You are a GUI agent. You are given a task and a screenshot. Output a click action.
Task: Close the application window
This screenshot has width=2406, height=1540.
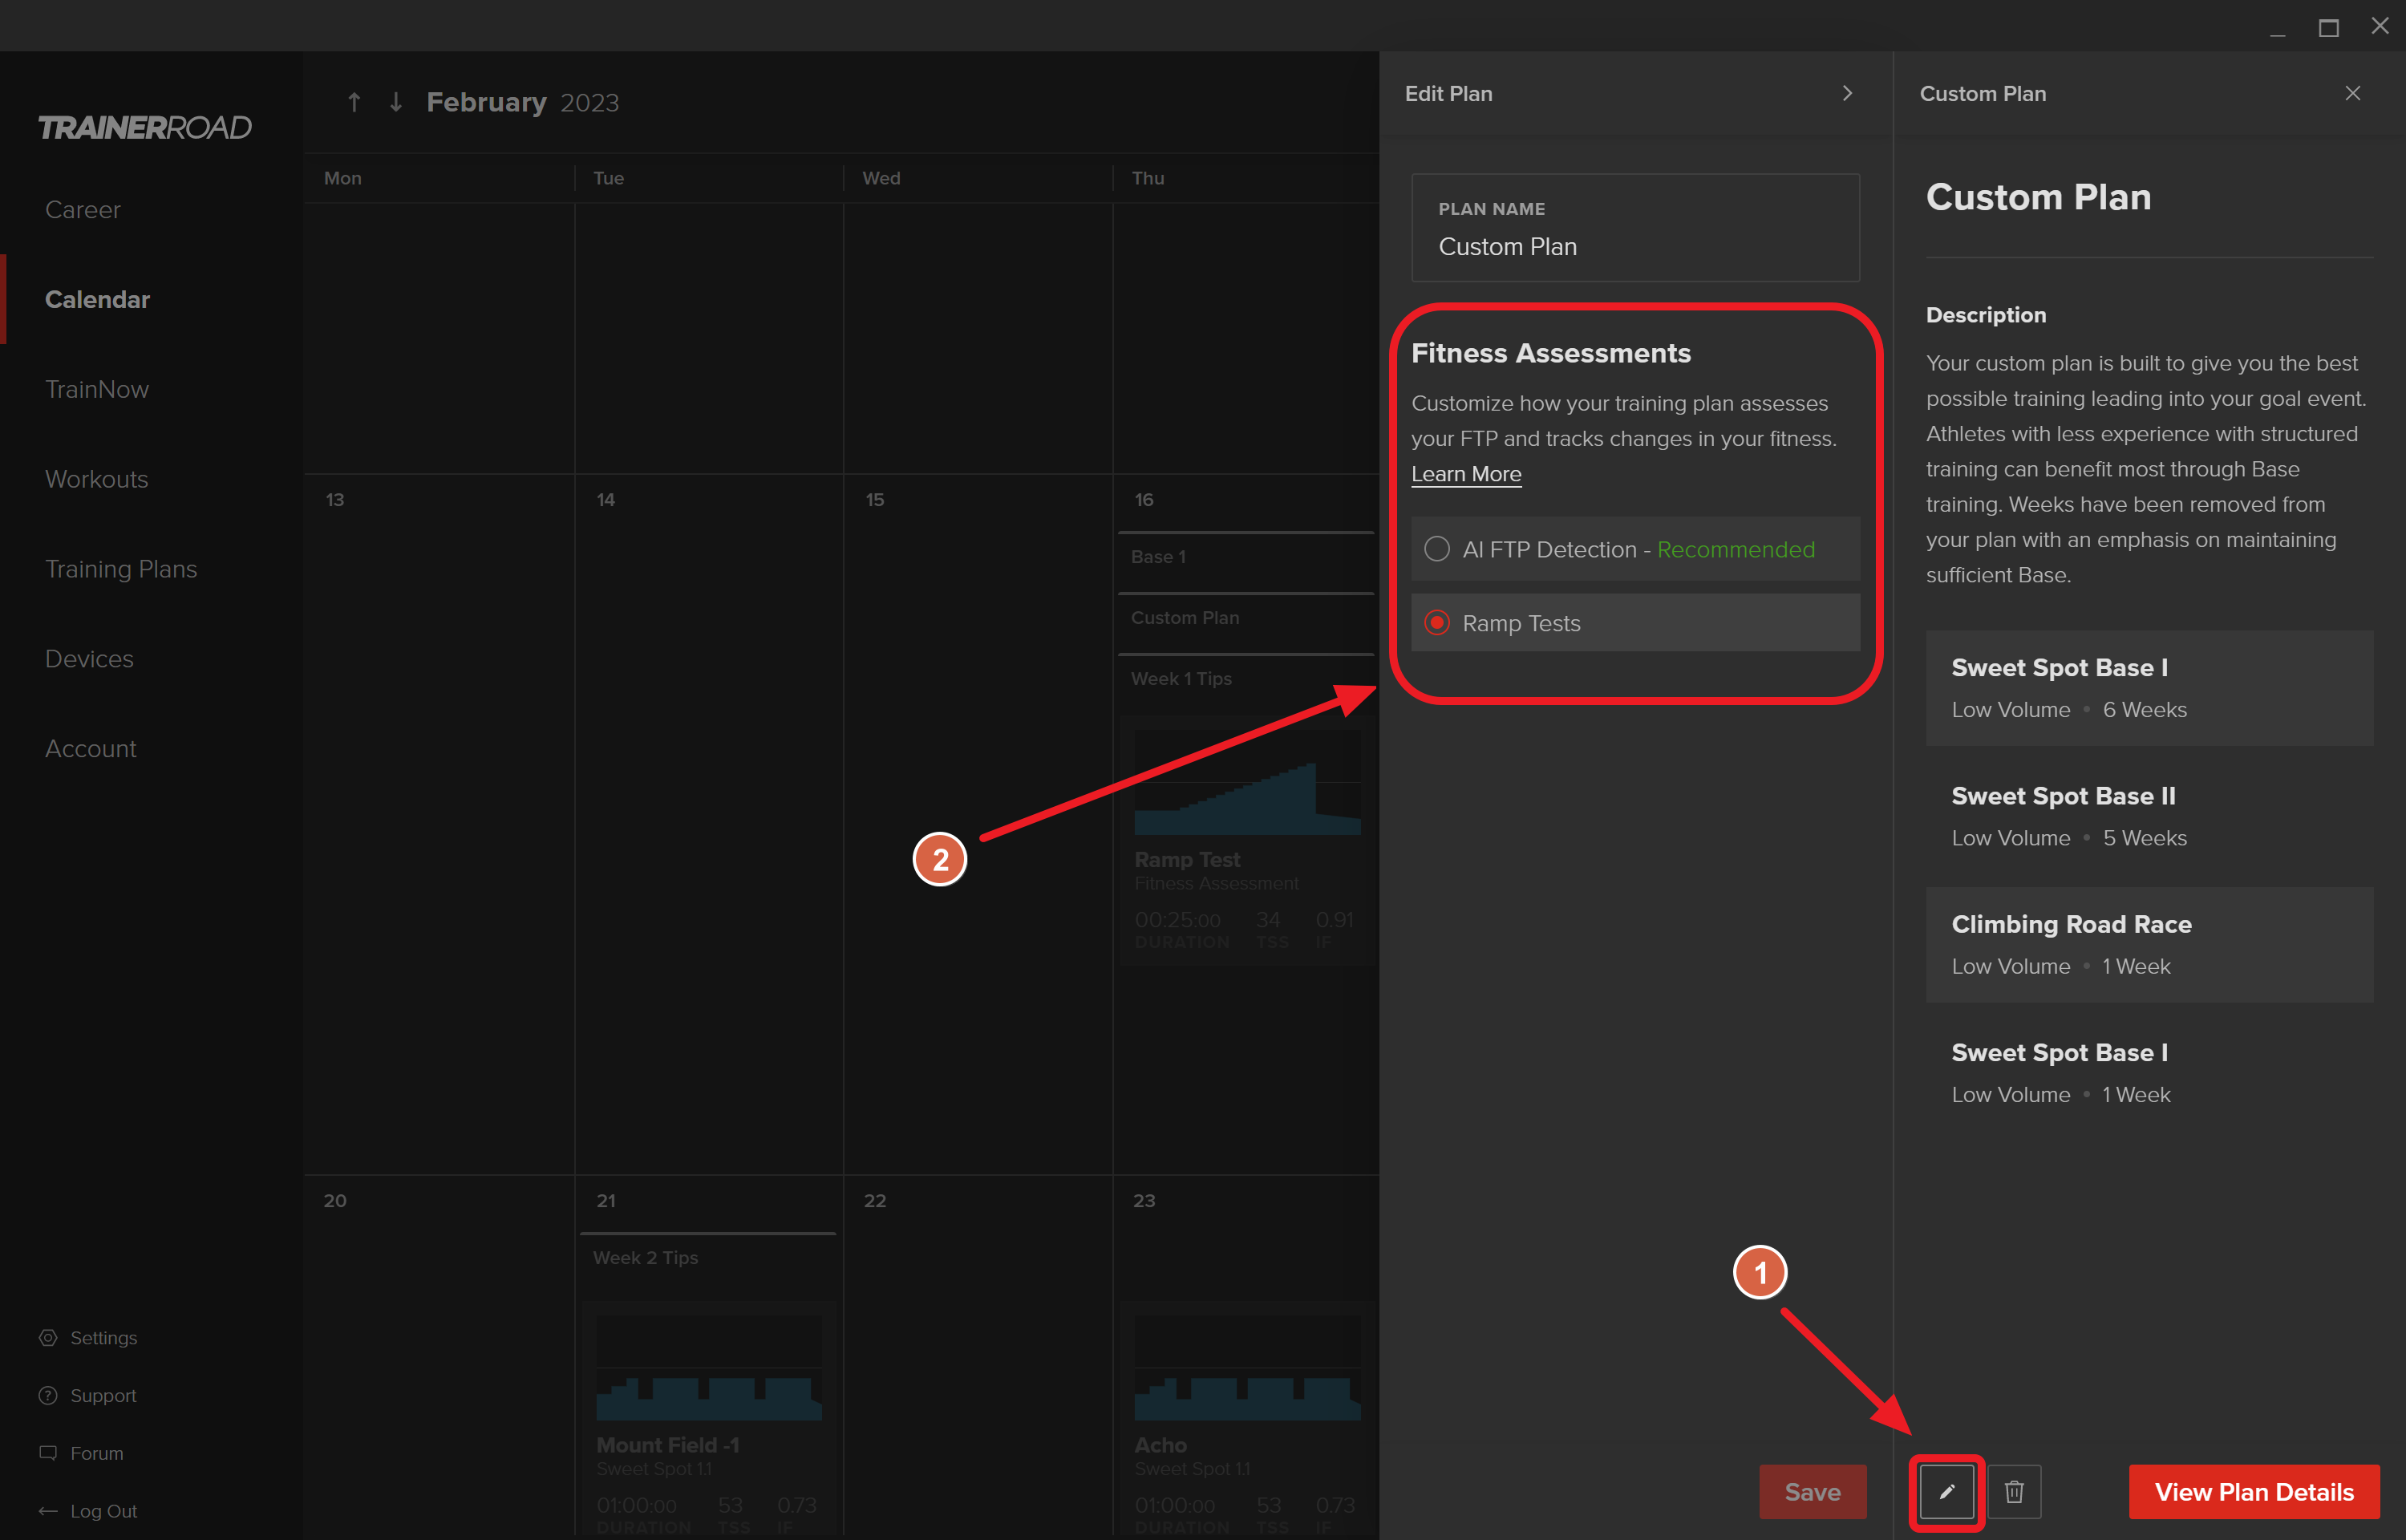point(2380,27)
